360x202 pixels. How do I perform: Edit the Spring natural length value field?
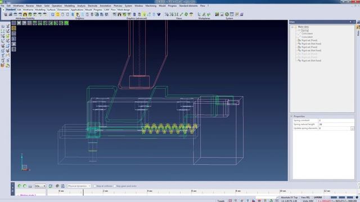[x=336, y=124]
